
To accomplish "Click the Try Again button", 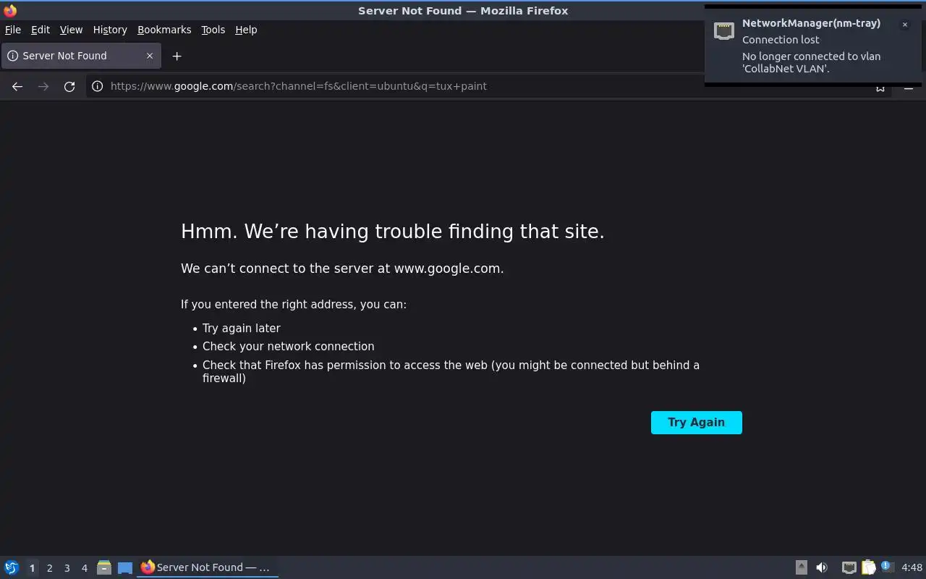I will [697, 423].
